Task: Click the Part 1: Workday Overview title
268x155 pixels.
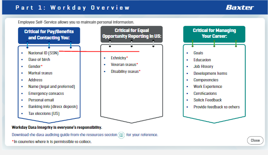Action: tap(72, 8)
